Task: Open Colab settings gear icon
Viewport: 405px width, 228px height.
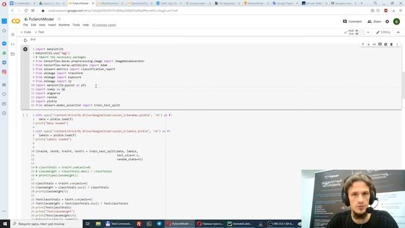Action: (x=387, y=22)
